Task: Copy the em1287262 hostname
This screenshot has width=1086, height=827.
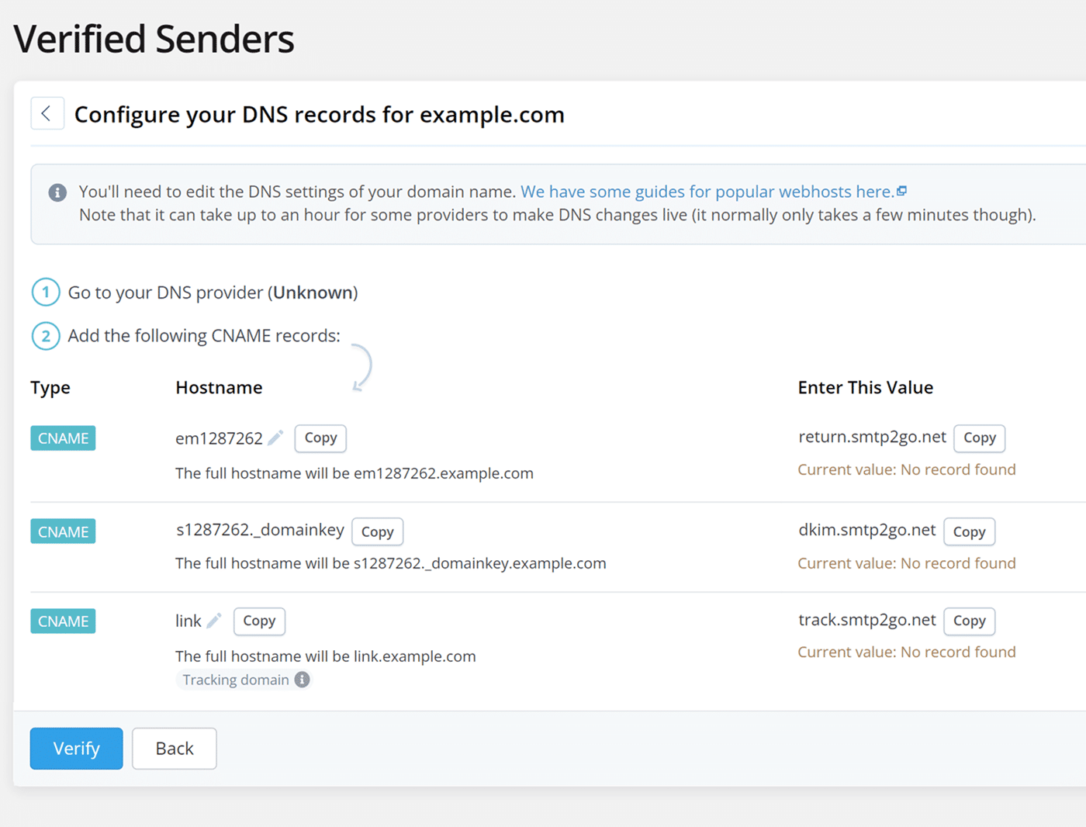Action: [x=320, y=438]
